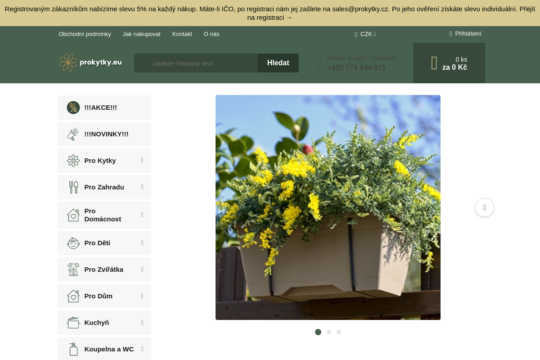Click the dog icon for Pro Zvířátka
The image size is (540, 360).
pyautogui.click(x=73, y=270)
